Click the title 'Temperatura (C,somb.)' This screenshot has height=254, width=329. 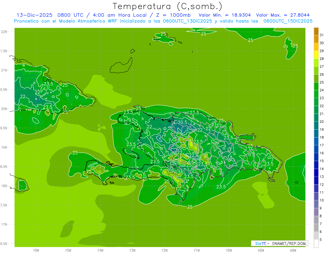(x=167, y=6)
